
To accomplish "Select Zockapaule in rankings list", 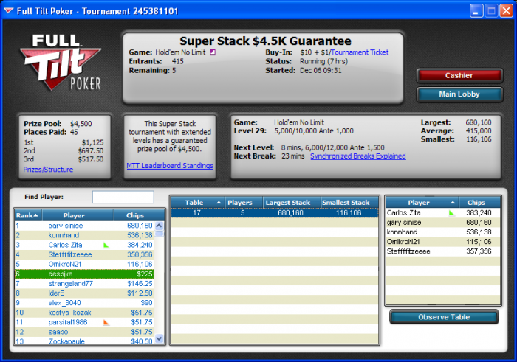I will (84, 341).
